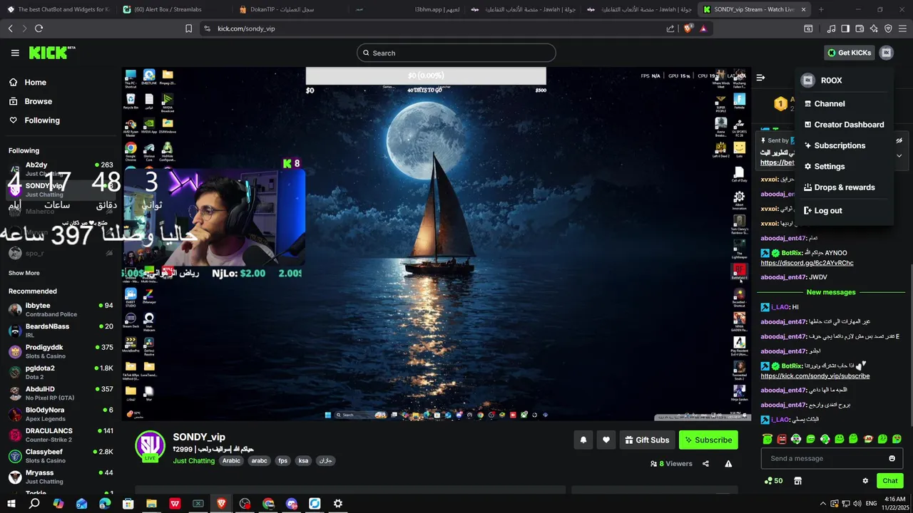The width and height of the screenshot is (913, 513).
Task: Hide the pinned message eye icon
Action: 899,140
